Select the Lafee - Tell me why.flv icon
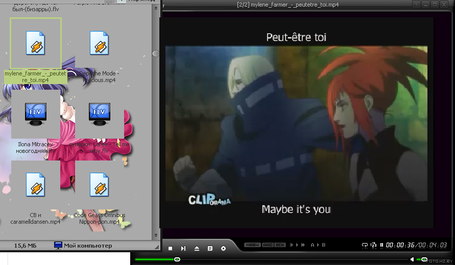Viewport: 455px width, 265px height. coord(99,114)
